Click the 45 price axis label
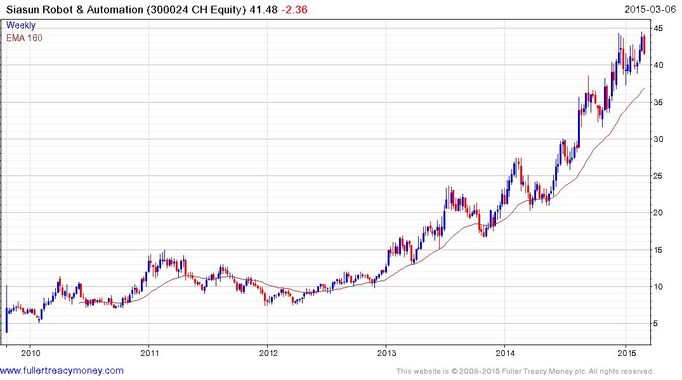 [659, 28]
